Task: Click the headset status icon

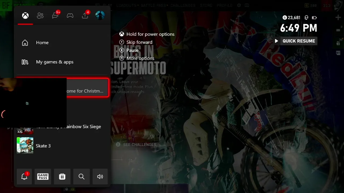Action: (306, 18)
